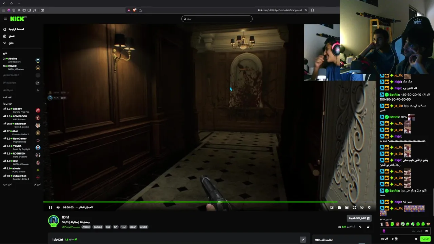Open AboTee channel in sidebar
Viewport: 434px width, 244px height.
[21, 60]
